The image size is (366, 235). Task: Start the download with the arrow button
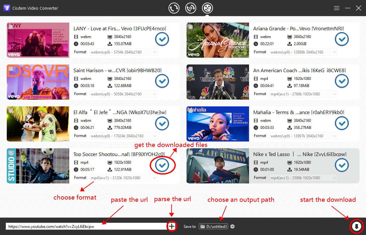356,226
